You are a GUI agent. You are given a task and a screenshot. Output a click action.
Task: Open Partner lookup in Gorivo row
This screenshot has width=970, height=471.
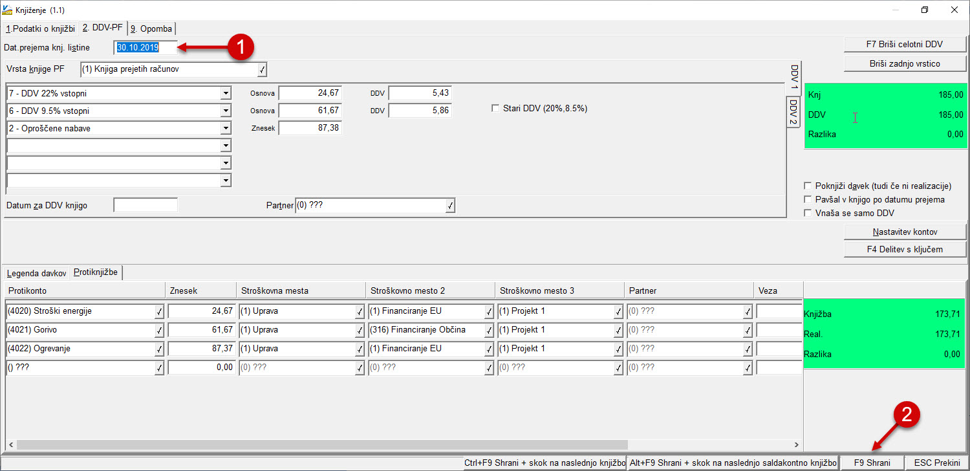point(748,331)
